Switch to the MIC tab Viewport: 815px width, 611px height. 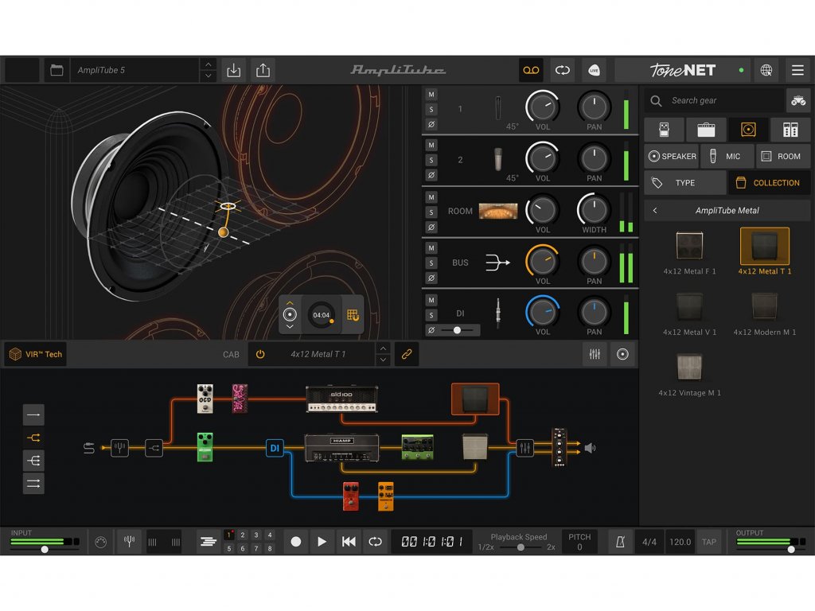[x=727, y=156]
